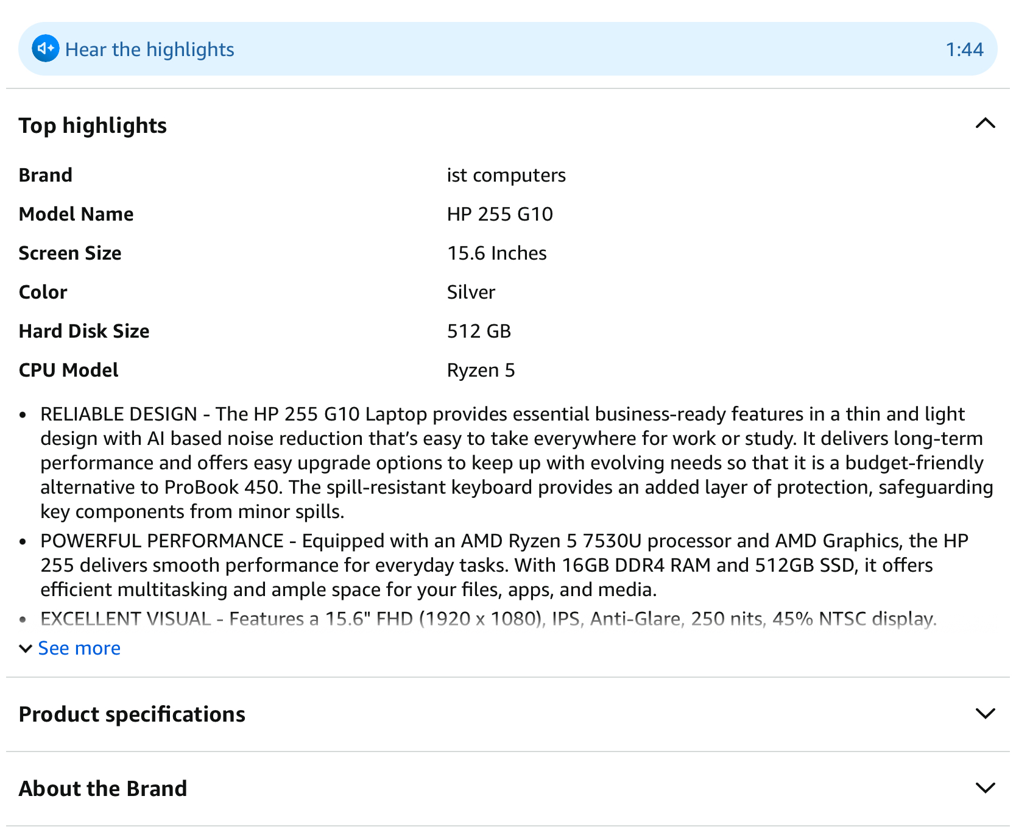Click the See more link
Screen dimensions: 1016x835
(79, 648)
